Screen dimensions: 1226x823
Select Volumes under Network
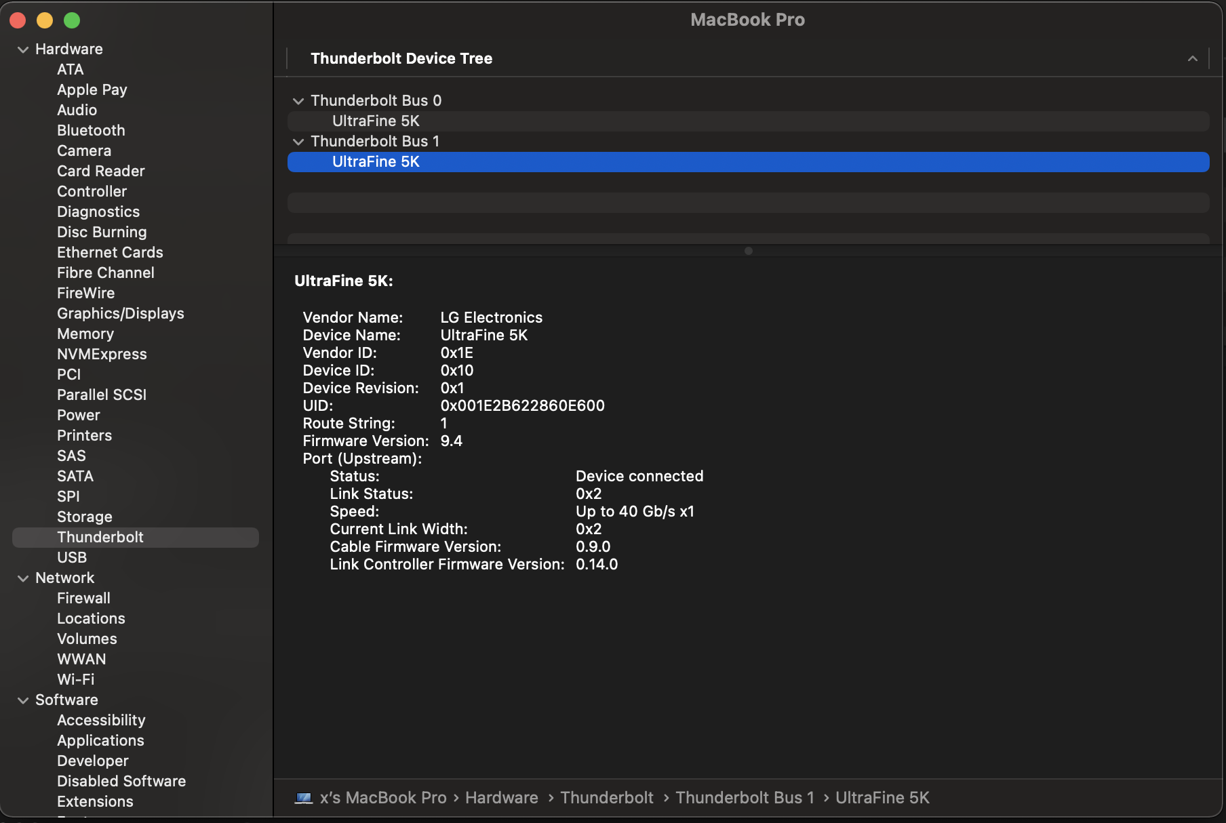[x=87, y=639]
